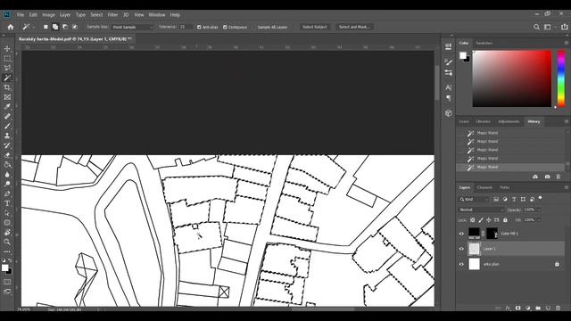Click the Home icon in options bar
This screenshot has height=321, width=571.
(11, 27)
